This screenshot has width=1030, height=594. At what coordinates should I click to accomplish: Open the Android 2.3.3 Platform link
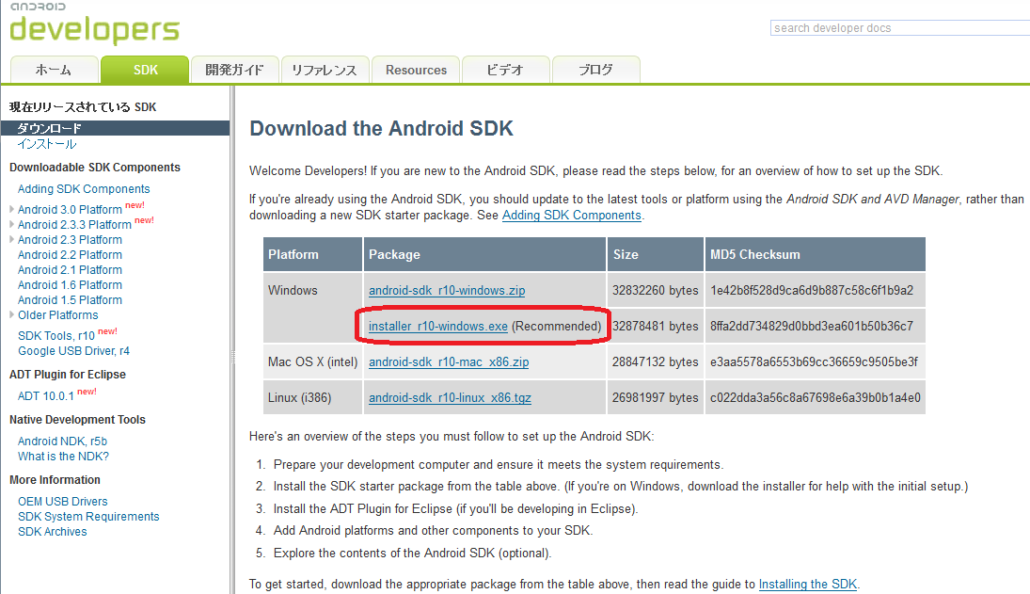tap(74, 225)
